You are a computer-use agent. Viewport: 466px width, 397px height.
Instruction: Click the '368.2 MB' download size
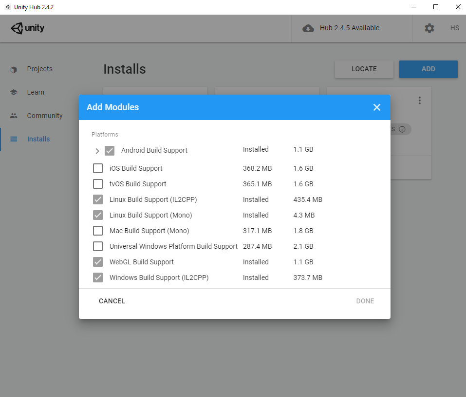258,168
